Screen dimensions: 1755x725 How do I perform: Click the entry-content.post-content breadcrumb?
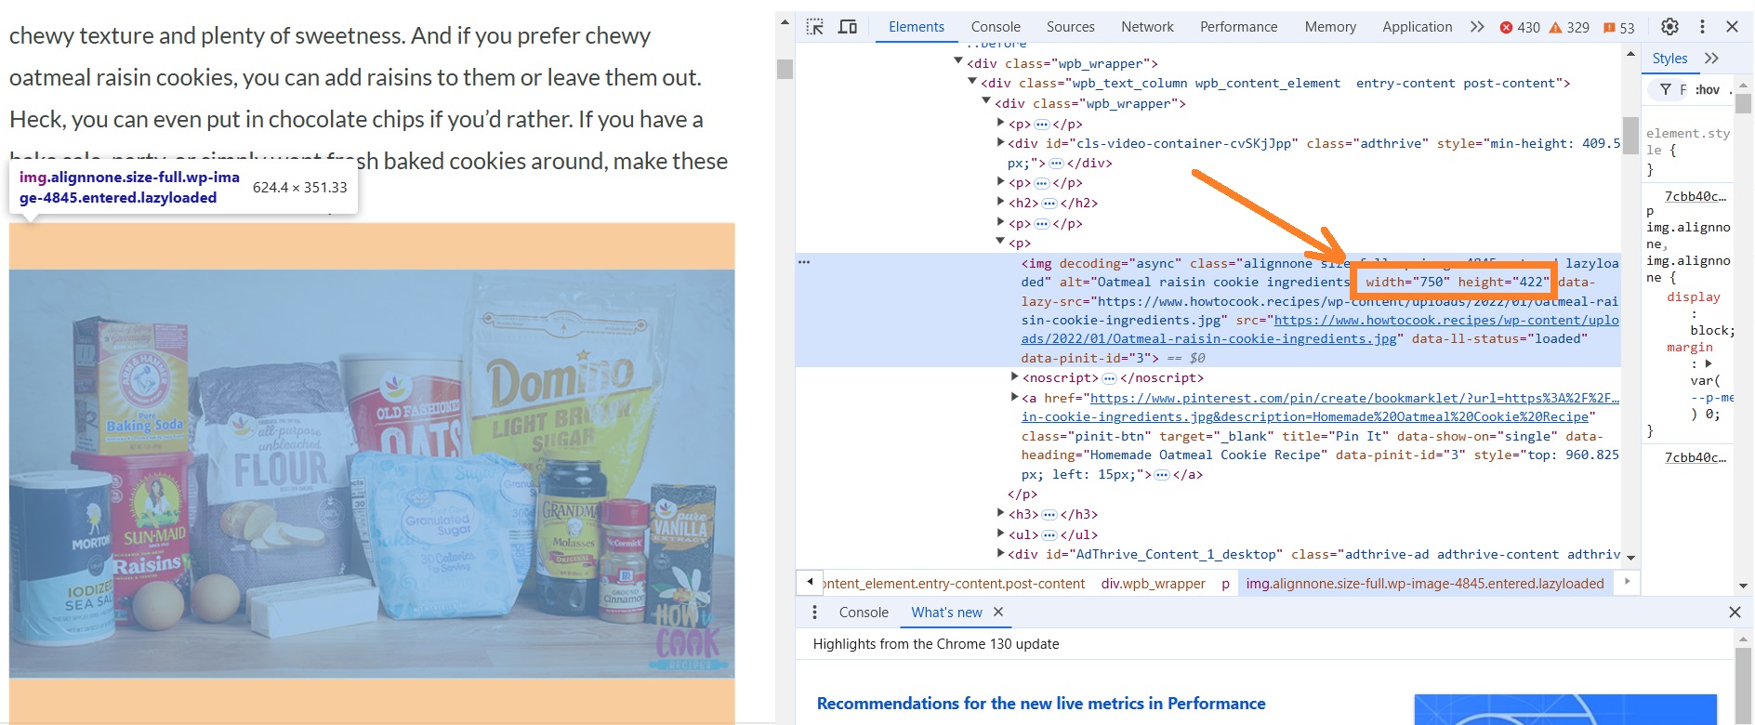click(x=955, y=584)
